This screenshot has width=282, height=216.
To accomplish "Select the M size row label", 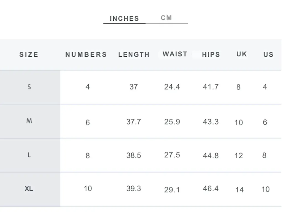I will (x=29, y=121).
